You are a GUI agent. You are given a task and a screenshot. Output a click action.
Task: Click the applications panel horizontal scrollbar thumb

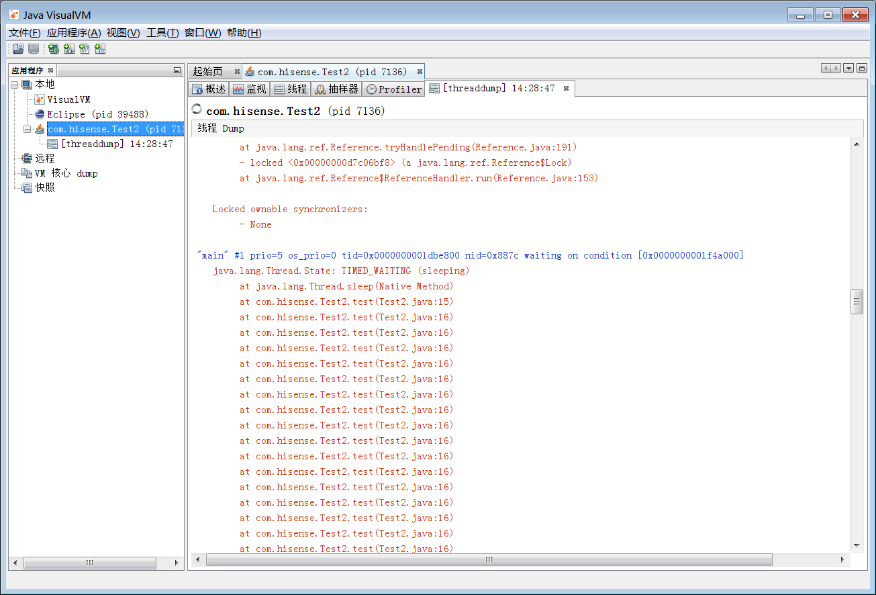[x=90, y=563]
